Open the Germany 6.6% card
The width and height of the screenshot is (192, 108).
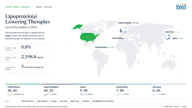point(168,90)
